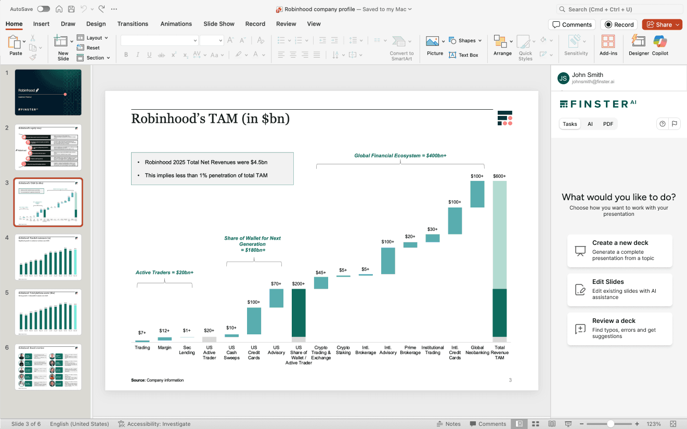
Task: Launch Copilot from the ribbon
Action: click(660, 43)
